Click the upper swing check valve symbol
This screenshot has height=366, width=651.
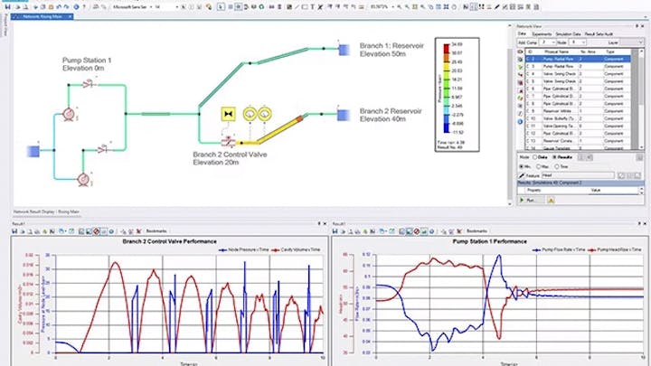click(x=89, y=84)
